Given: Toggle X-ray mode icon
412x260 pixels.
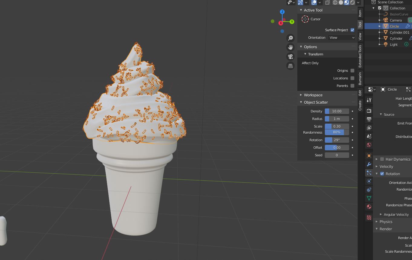Looking at the screenshot, I should pyautogui.click(x=327, y=2).
